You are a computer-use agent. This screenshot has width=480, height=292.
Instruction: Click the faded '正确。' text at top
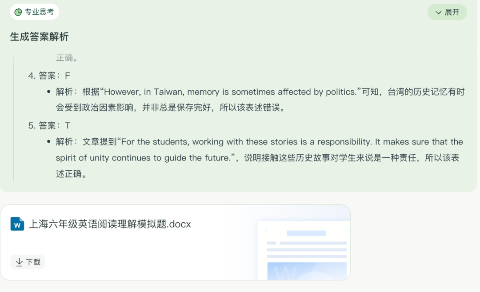[x=67, y=58]
